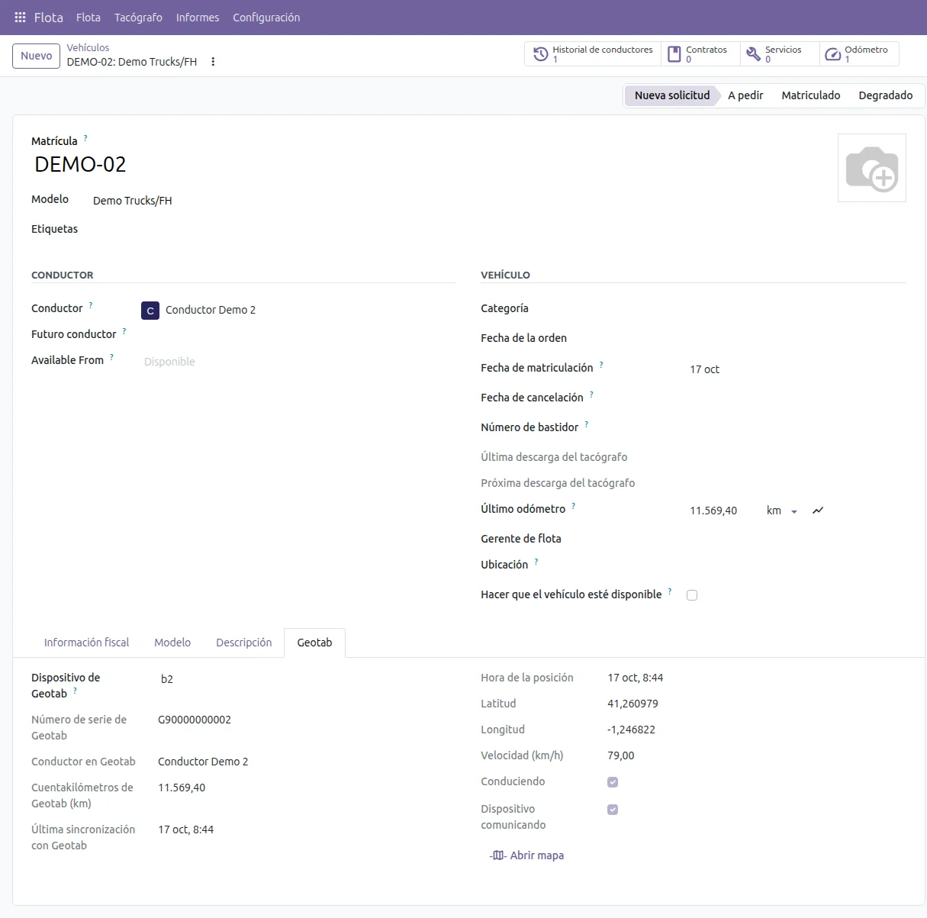Open Odómetro smart button

tap(859, 54)
